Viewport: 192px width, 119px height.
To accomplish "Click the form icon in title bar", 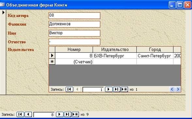I will click(x=2, y=5).
